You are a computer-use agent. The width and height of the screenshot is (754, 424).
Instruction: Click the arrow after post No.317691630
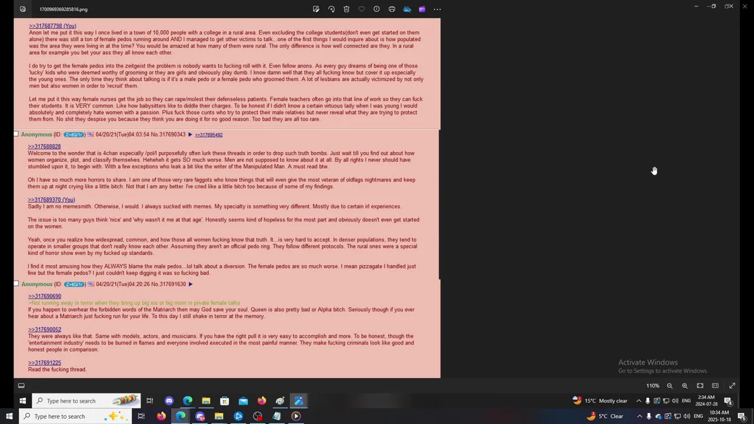(190, 284)
